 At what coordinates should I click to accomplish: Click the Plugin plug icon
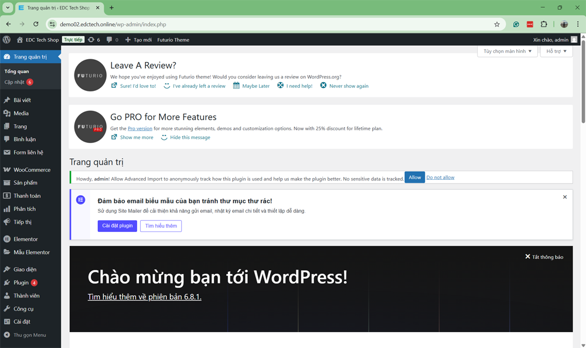pos(6,282)
